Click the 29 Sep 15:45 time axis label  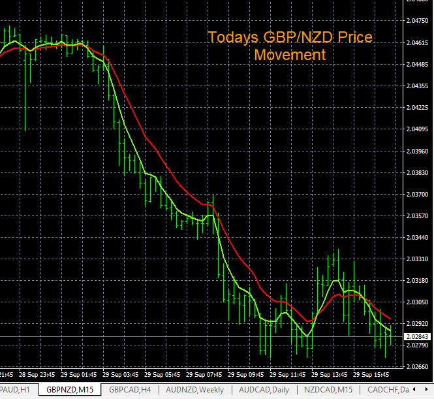[372, 375]
